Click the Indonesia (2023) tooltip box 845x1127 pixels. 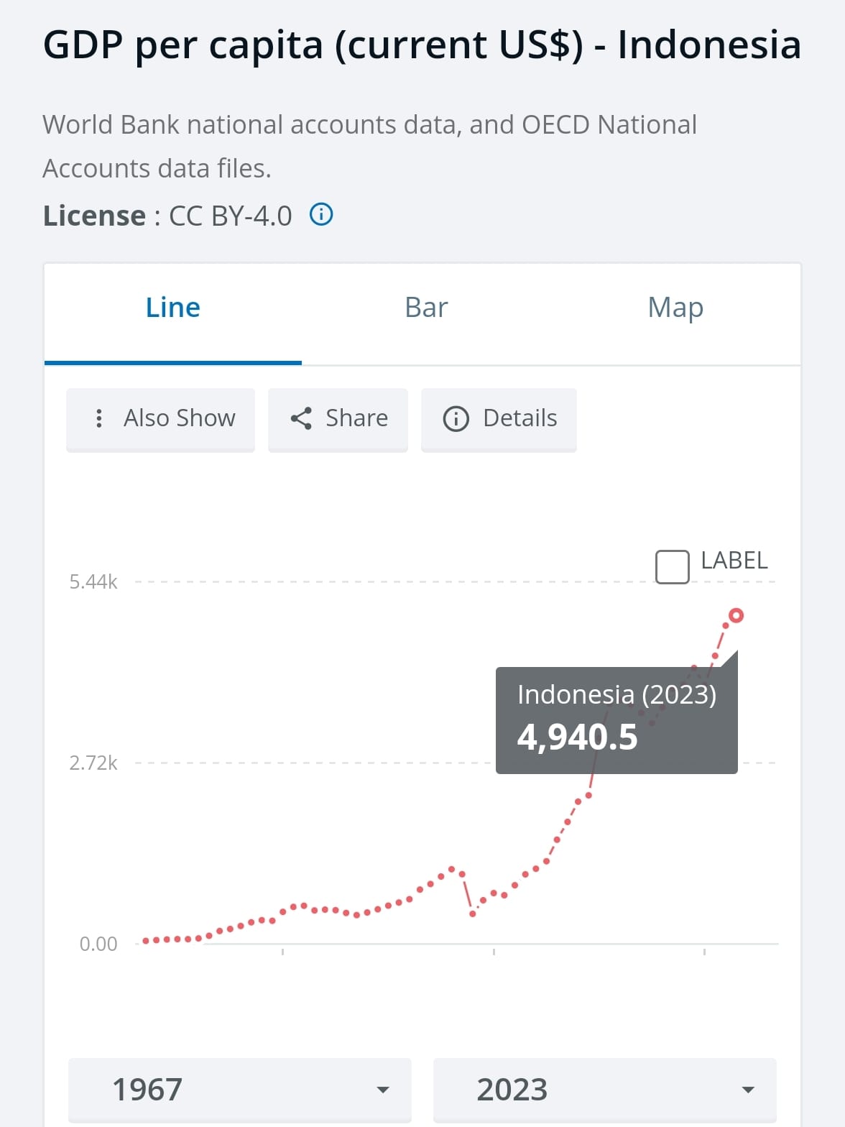[617, 720]
